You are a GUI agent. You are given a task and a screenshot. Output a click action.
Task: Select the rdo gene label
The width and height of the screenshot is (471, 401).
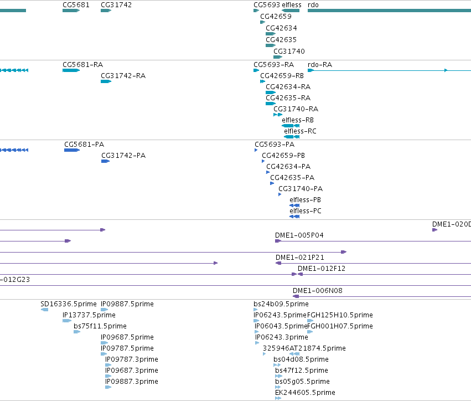(x=313, y=5)
